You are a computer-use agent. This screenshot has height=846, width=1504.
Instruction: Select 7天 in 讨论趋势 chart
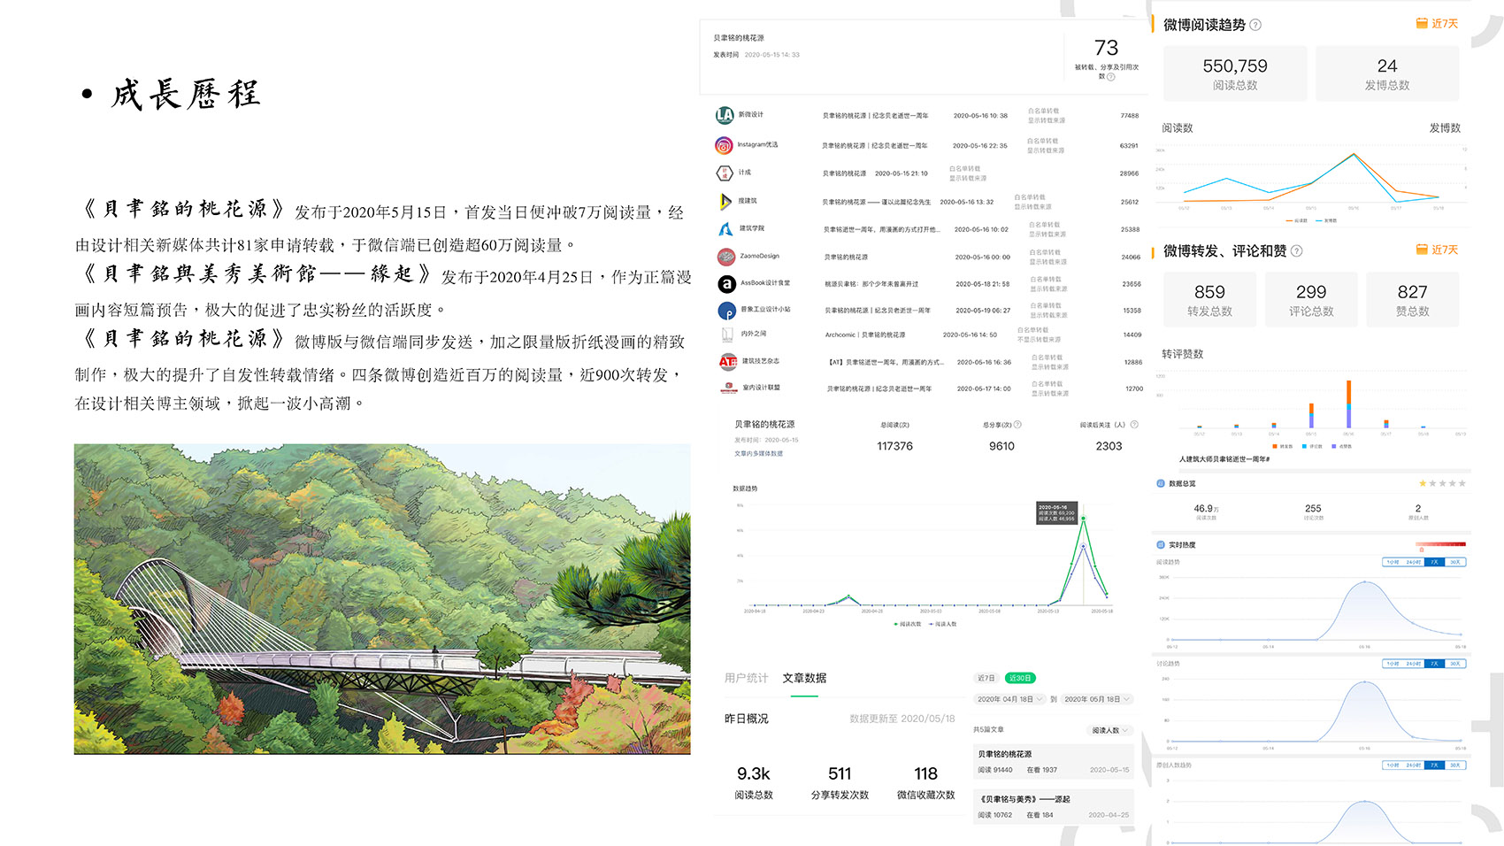1434,664
